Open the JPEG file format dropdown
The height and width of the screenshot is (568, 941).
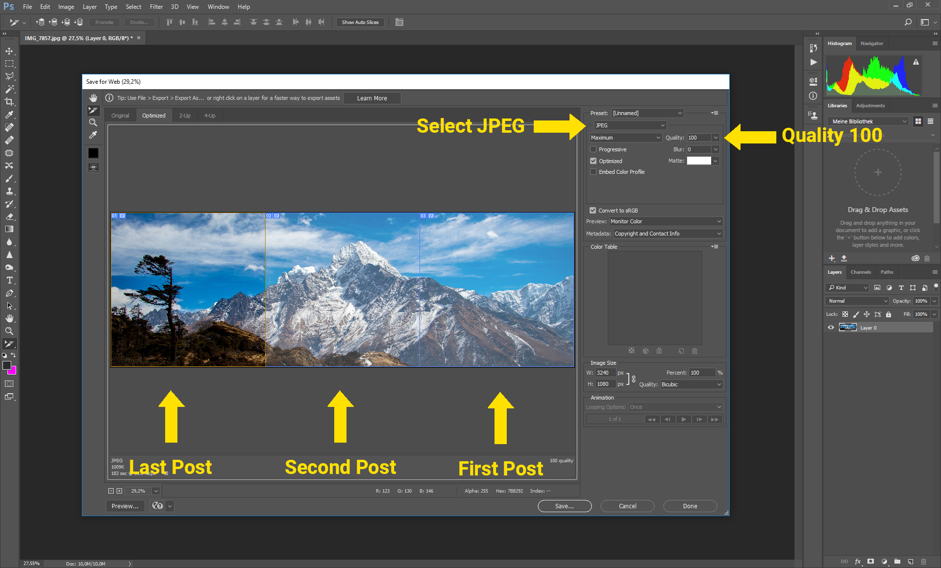click(x=630, y=125)
